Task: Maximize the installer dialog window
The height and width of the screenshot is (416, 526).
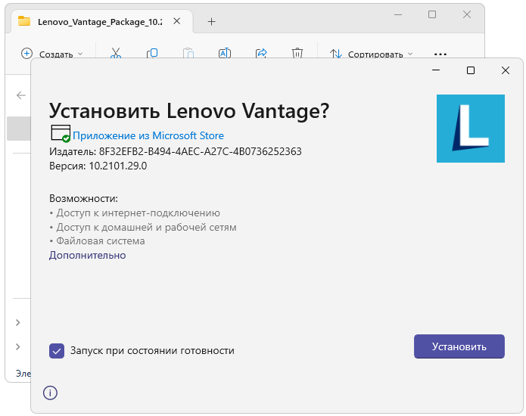Action: coord(471,70)
